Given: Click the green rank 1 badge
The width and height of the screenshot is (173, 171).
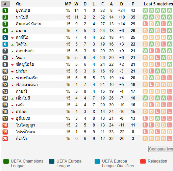Looking at the screenshot, I should (x=5, y=10).
